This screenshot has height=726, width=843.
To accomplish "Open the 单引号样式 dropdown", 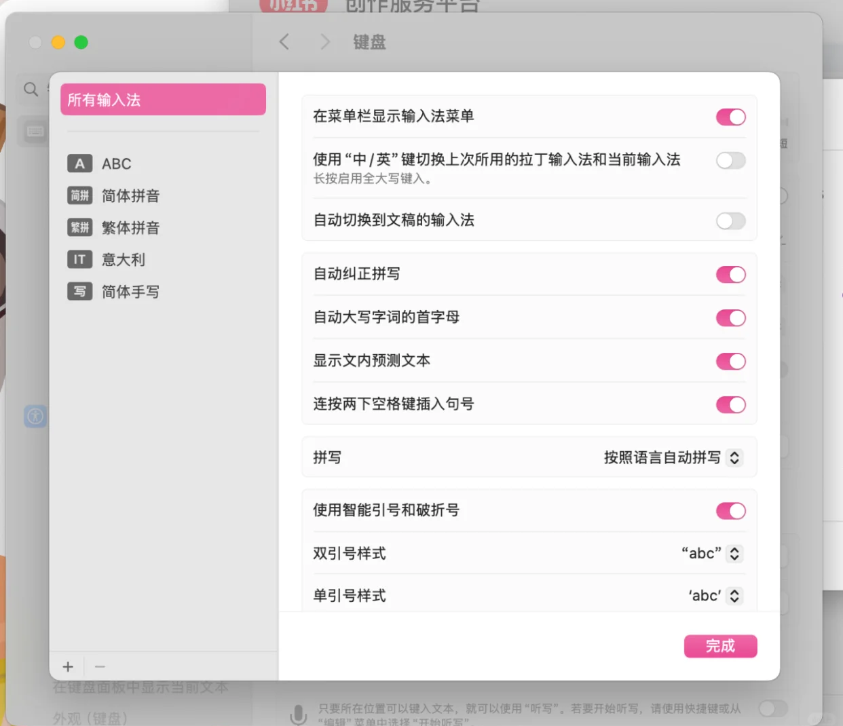I will click(734, 596).
